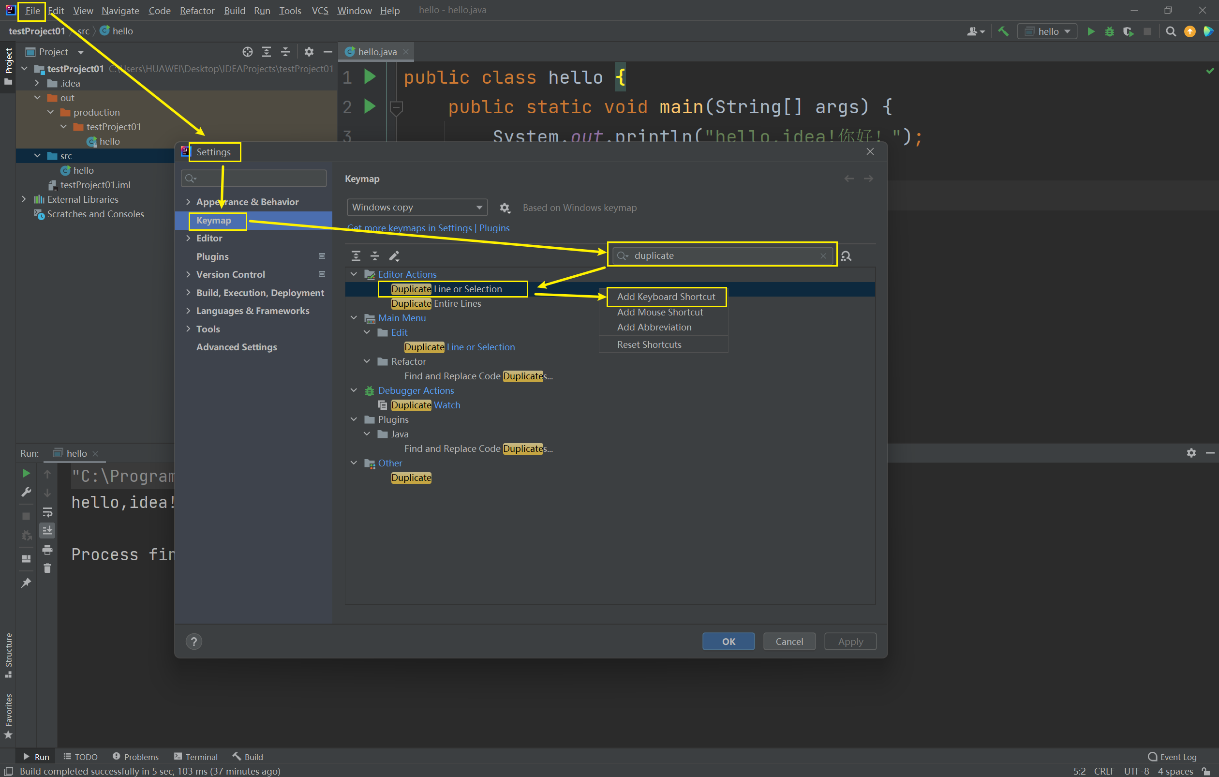This screenshot has height=777, width=1219.
Task: Collapse the Editor Actions tree group
Action: pyautogui.click(x=354, y=274)
